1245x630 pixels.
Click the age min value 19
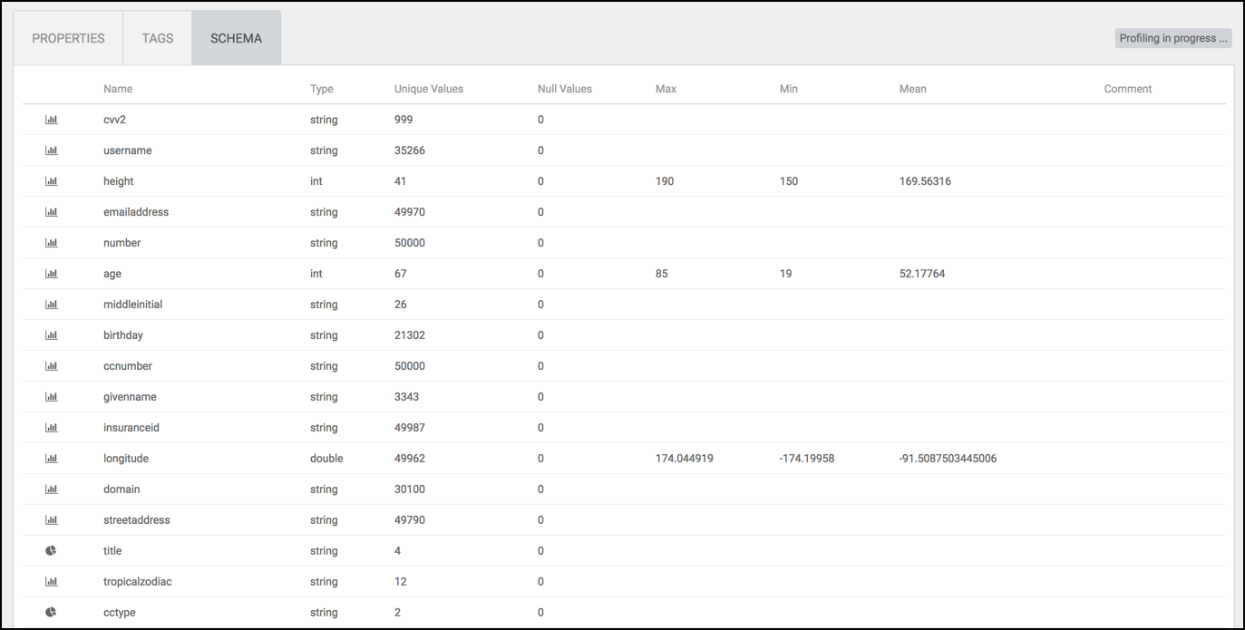click(x=785, y=274)
